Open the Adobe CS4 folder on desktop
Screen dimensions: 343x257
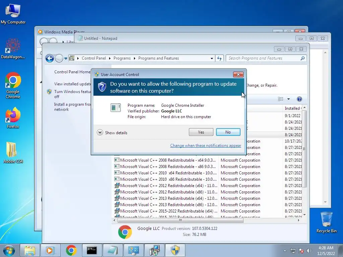[13, 153]
